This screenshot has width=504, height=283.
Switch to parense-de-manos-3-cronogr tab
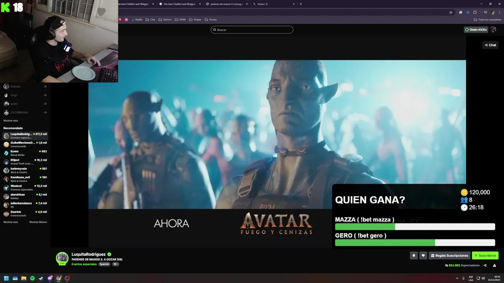coord(226,4)
